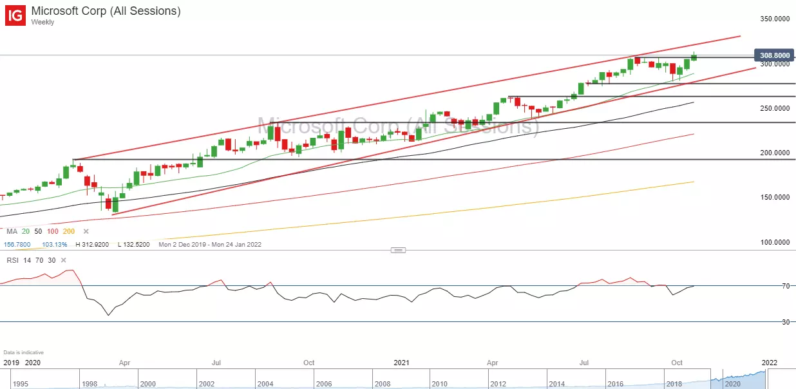Click the IG logo icon
This screenshot has height=389, width=796.
tap(15, 15)
